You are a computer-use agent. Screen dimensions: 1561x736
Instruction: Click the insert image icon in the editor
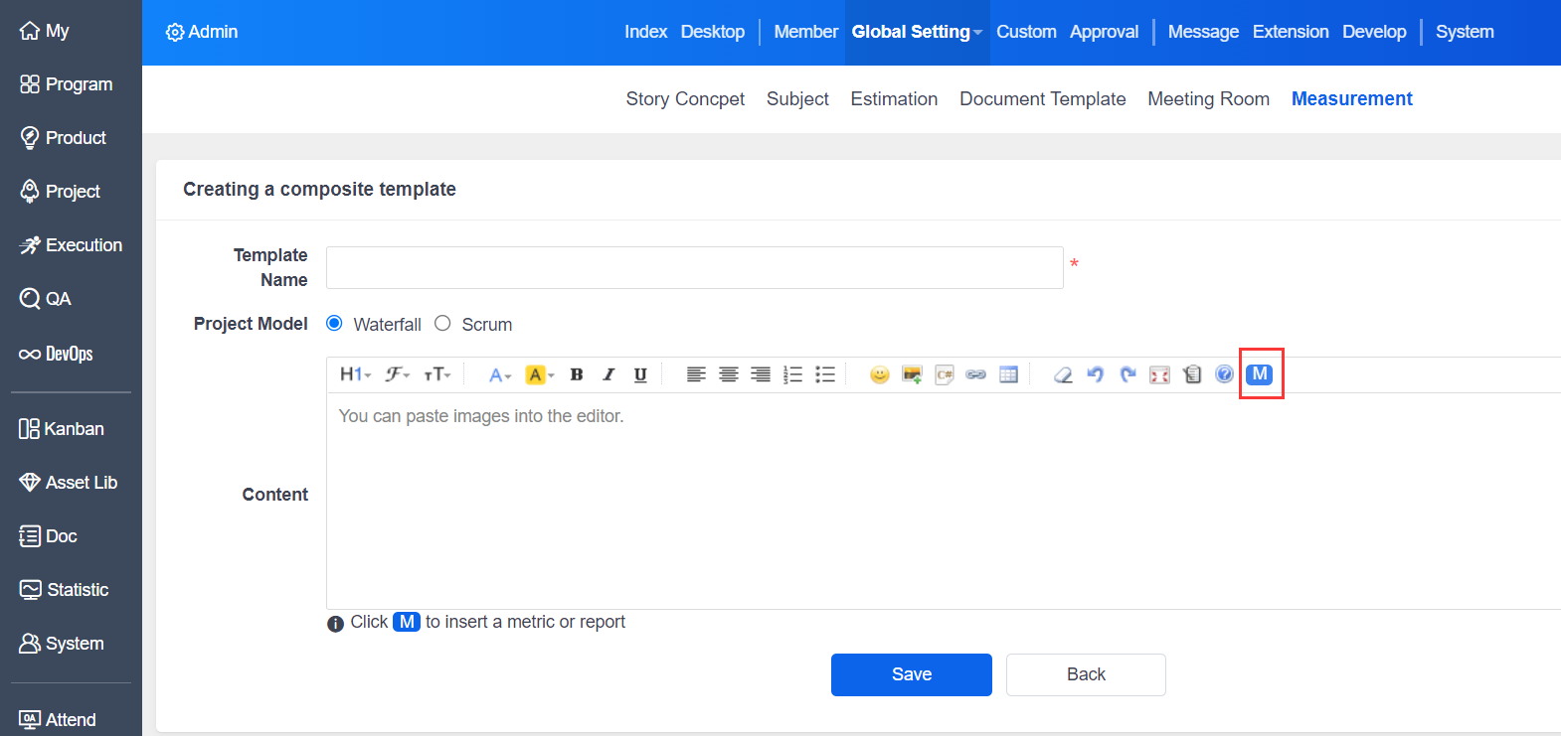pyautogui.click(x=911, y=374)
